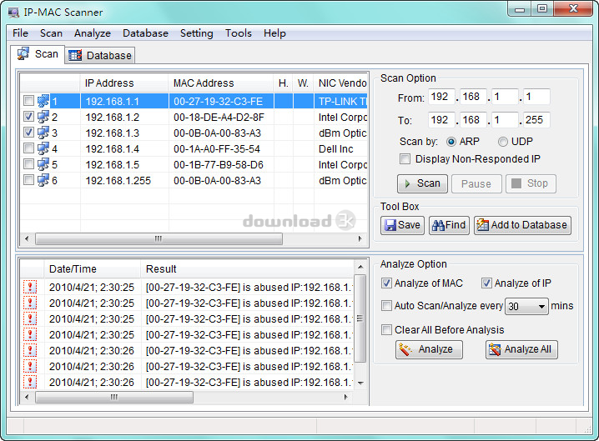Click the first red alert icon in the results log
599x441 pixels.
click(30, 287)
